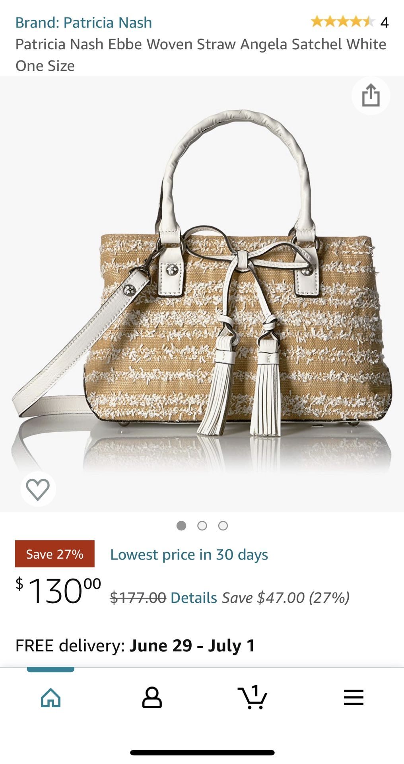Select the first image carousel dot
This screenshot has height=764, width=404.
pyautogui.click(x=181, y=526)
